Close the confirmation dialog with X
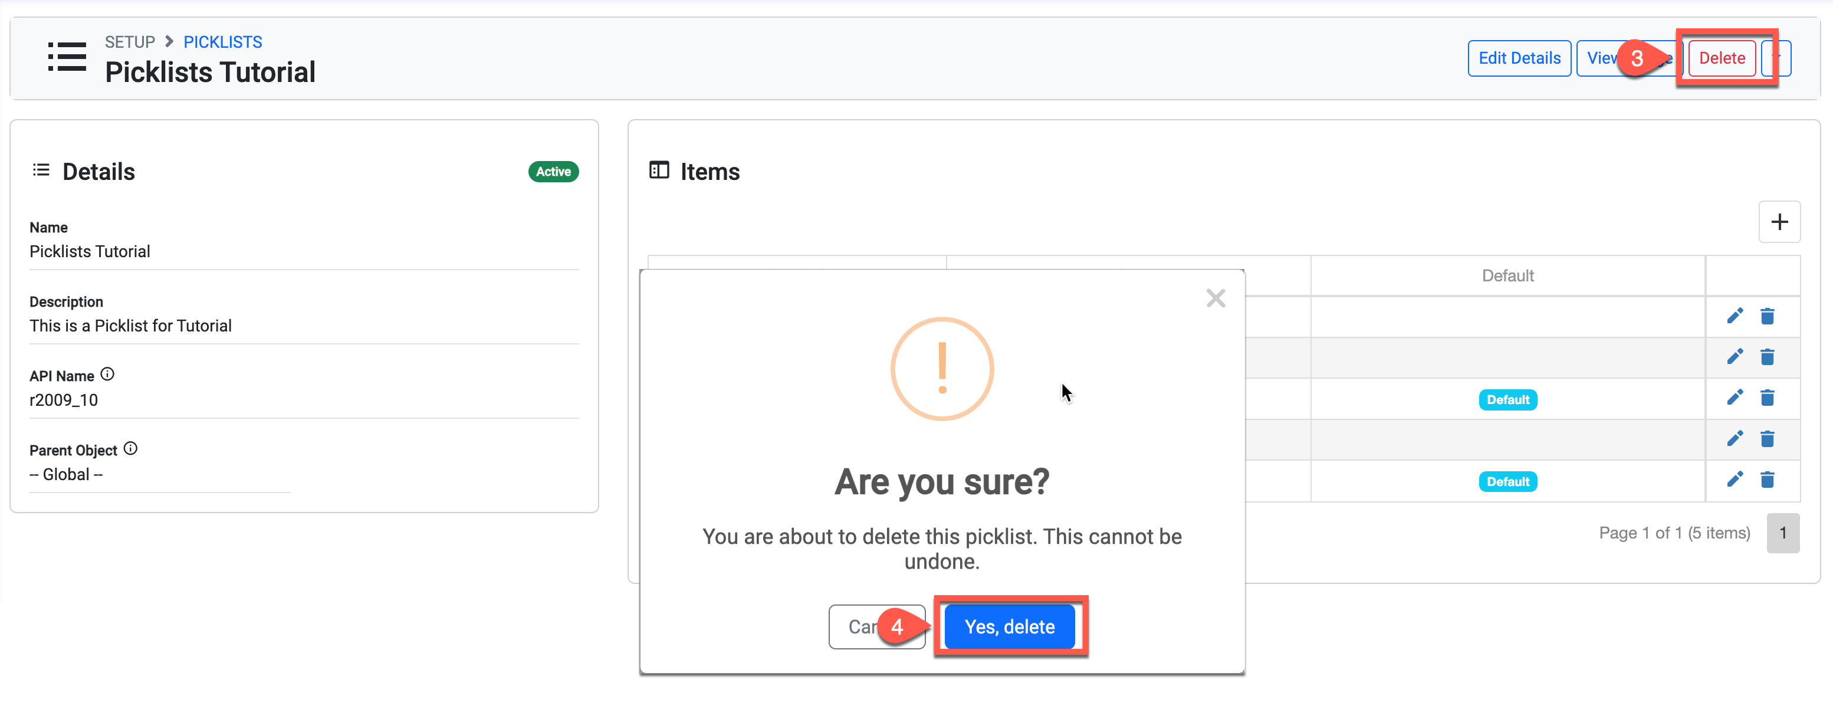This screenshot has width=1833, height=709. [1215, 298]
